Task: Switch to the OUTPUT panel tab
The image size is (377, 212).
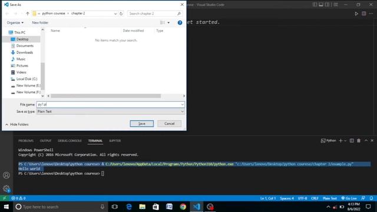Action: point(46,141)
